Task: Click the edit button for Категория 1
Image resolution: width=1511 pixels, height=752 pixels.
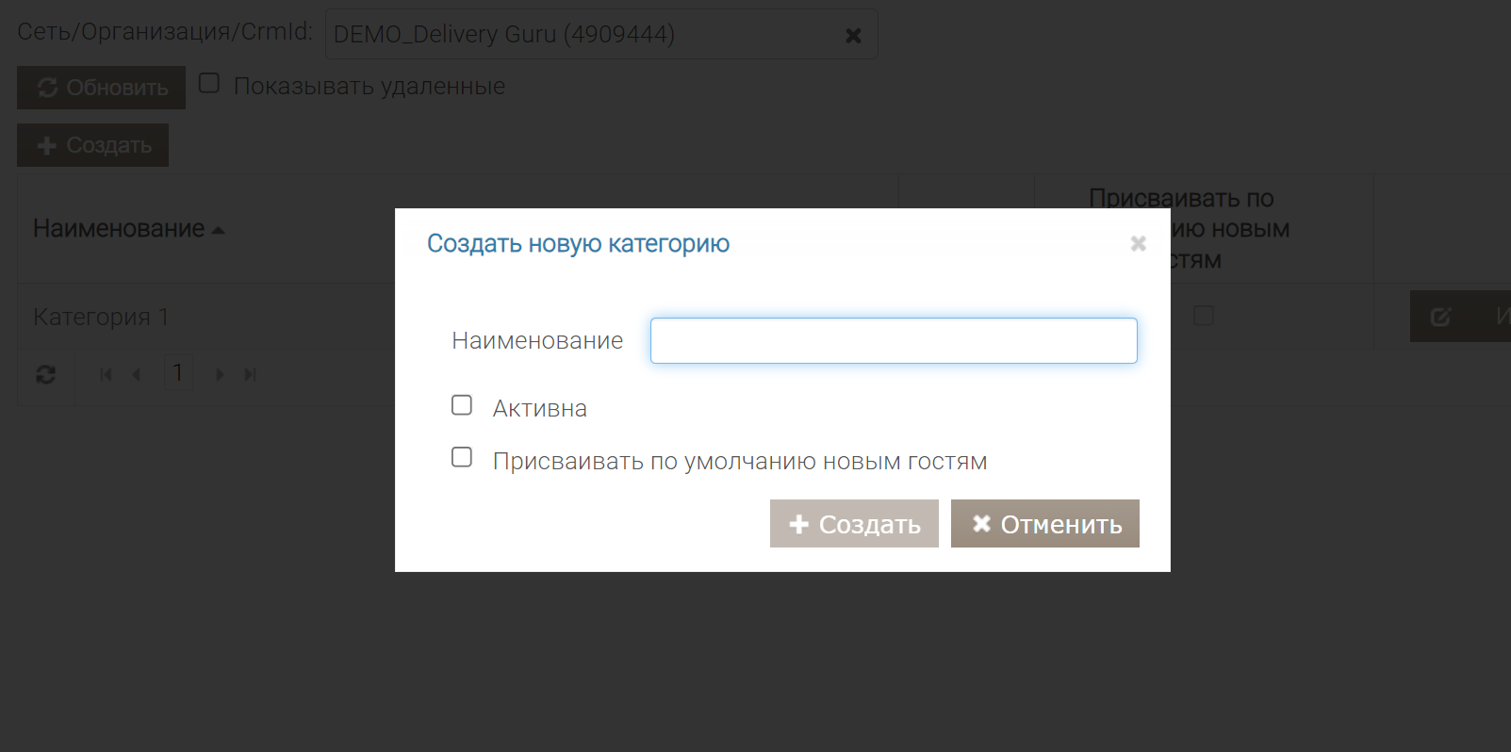Action: click(x=1460, y=317)
